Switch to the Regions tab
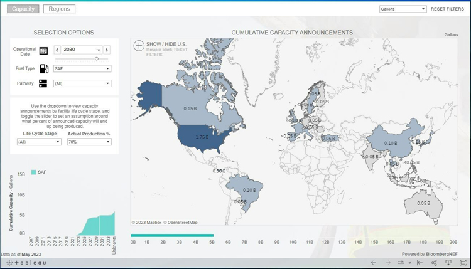471x269 pixels. [x=59, y=9]
